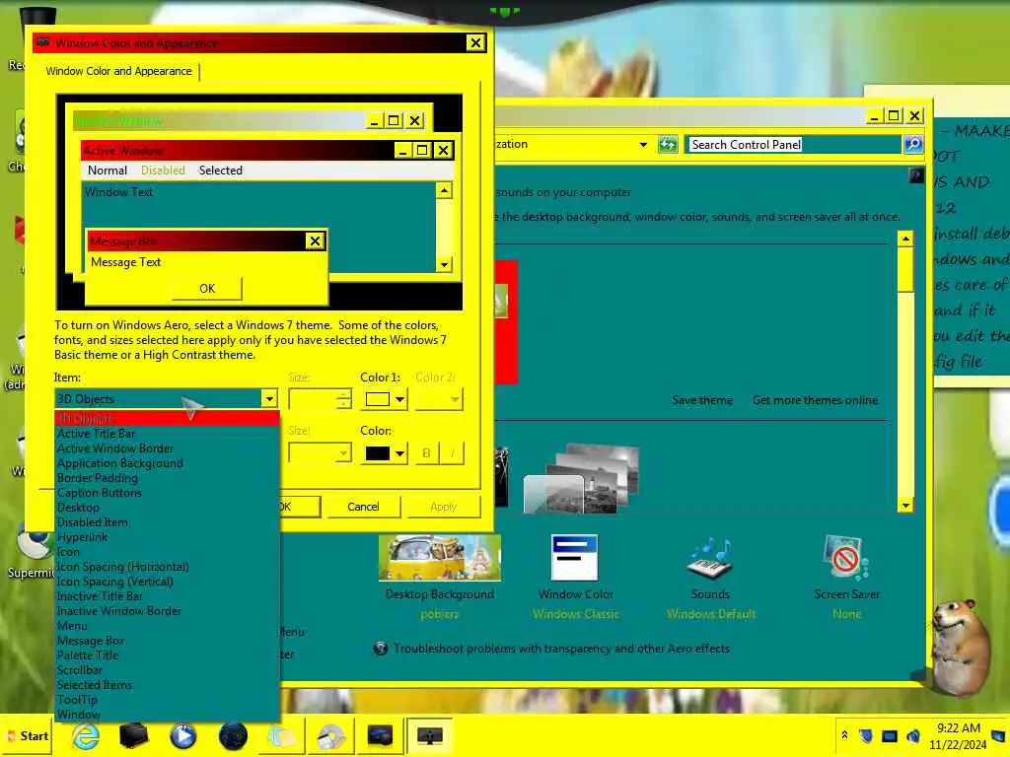Click the network tray icon
The image size is (1010, 757).
coord(890,735)
